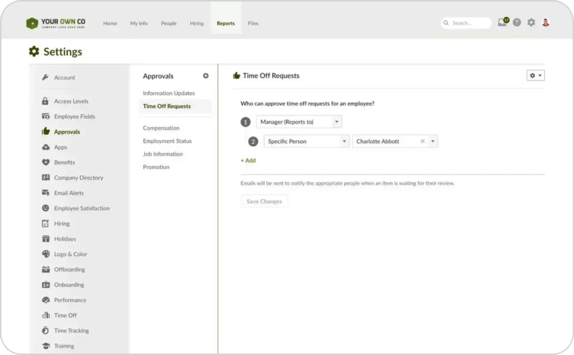Click the user profile avatar
This screenshot has height=355, width=574.
545,23
